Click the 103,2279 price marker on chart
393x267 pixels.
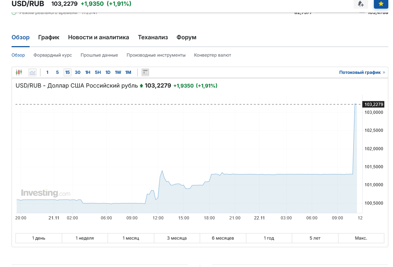373,104
